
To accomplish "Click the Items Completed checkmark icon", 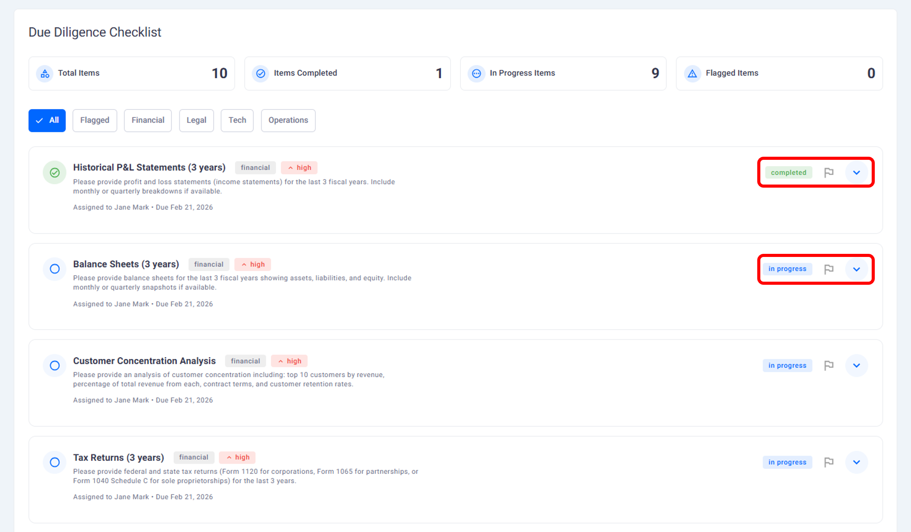I will (x=261, y=74).
